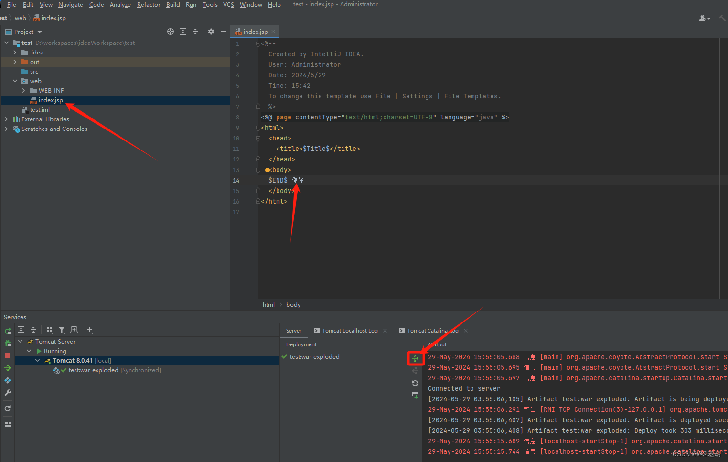728x462 pixels.
Task: Expand External Libraries node
Action: tap(7, 119)
